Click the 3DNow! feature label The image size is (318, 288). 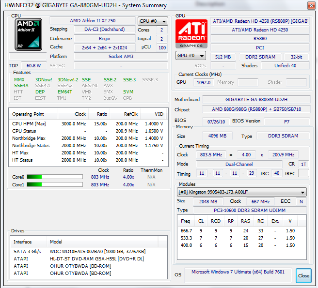click(44, 79)
